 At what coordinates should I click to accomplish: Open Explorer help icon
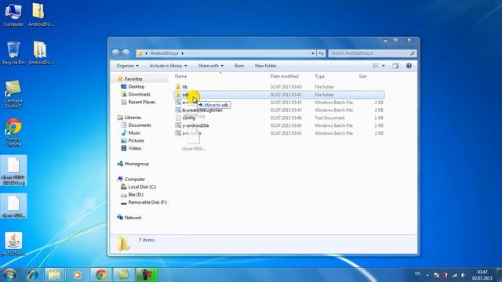[409, 66]
